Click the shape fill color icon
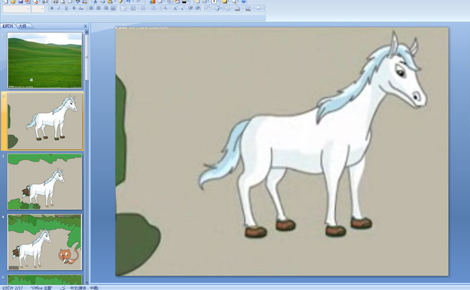Viewport: 470px width, 290px height. (x=237, y=8)
